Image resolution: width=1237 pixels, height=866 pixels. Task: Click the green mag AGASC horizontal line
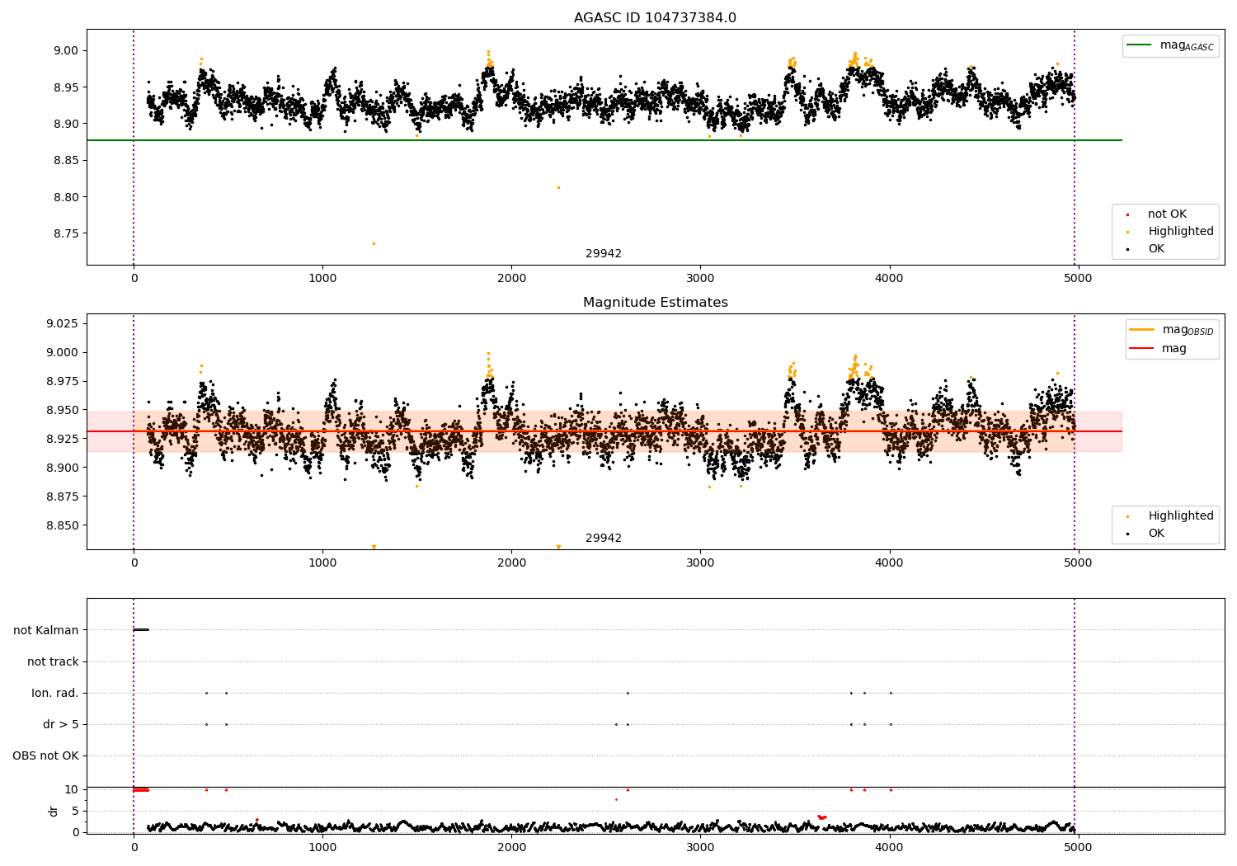tap(604, 140)
